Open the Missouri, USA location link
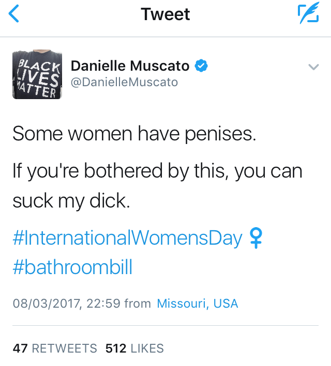 (x=197, y=304)
